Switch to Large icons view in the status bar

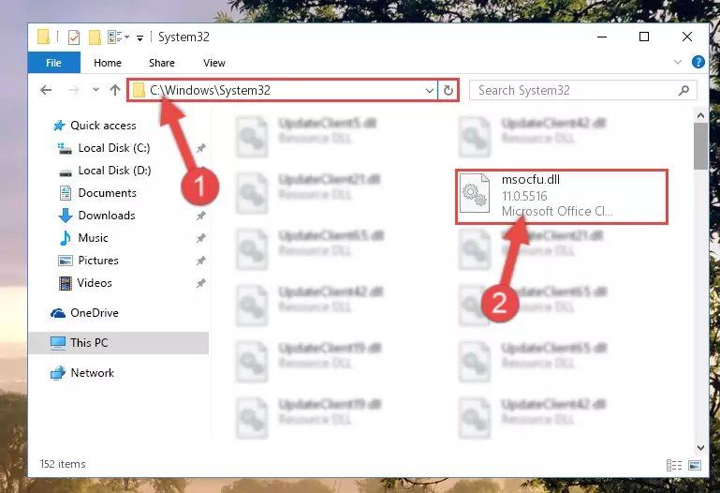[x=695, y=466]
